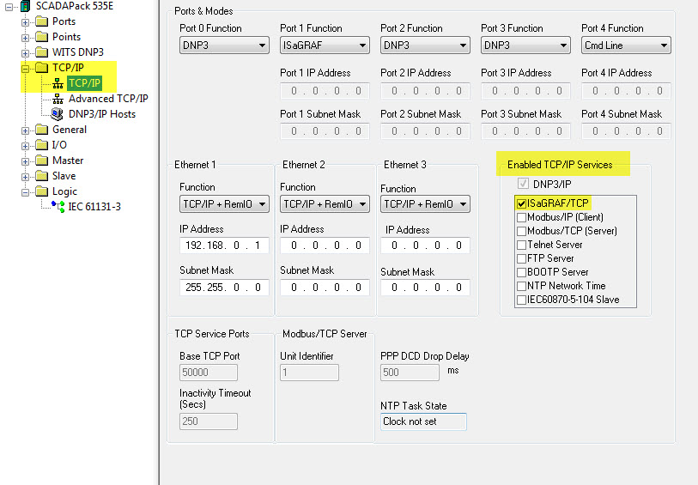Click the Ethernet 3 IP Address field
Screen dimensions: 698x485
pos(425,246)
